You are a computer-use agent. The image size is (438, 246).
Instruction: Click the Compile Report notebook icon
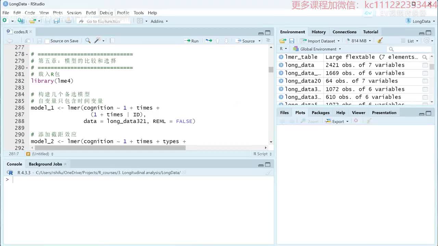pos(112,41)
